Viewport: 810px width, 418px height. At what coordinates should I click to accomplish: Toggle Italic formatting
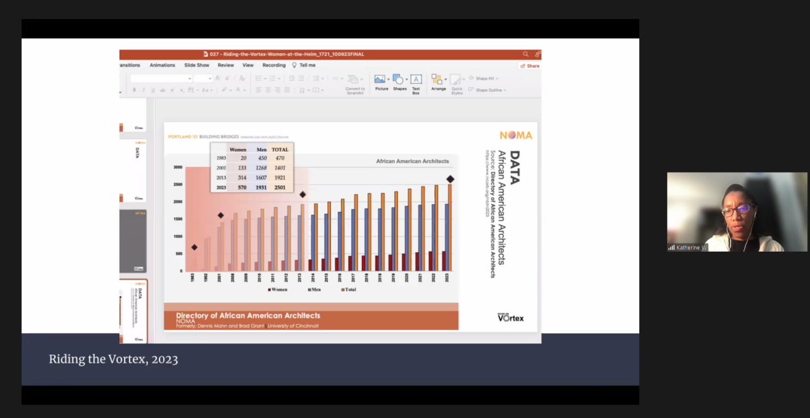tap(144, 90)
